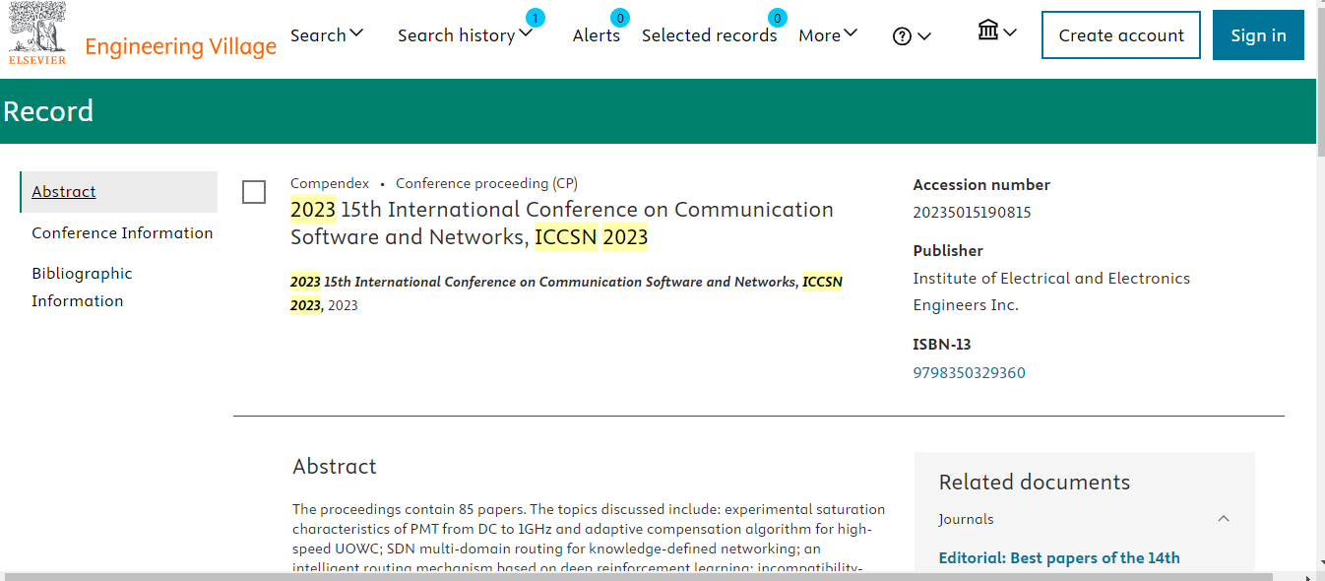1325x581 pixels.
Task: Click the Conference proceeding (CP) label
Action: click(486, 183)
